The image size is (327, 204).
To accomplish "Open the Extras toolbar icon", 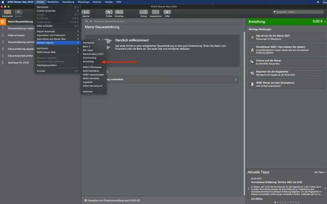I will click(143, 13).
